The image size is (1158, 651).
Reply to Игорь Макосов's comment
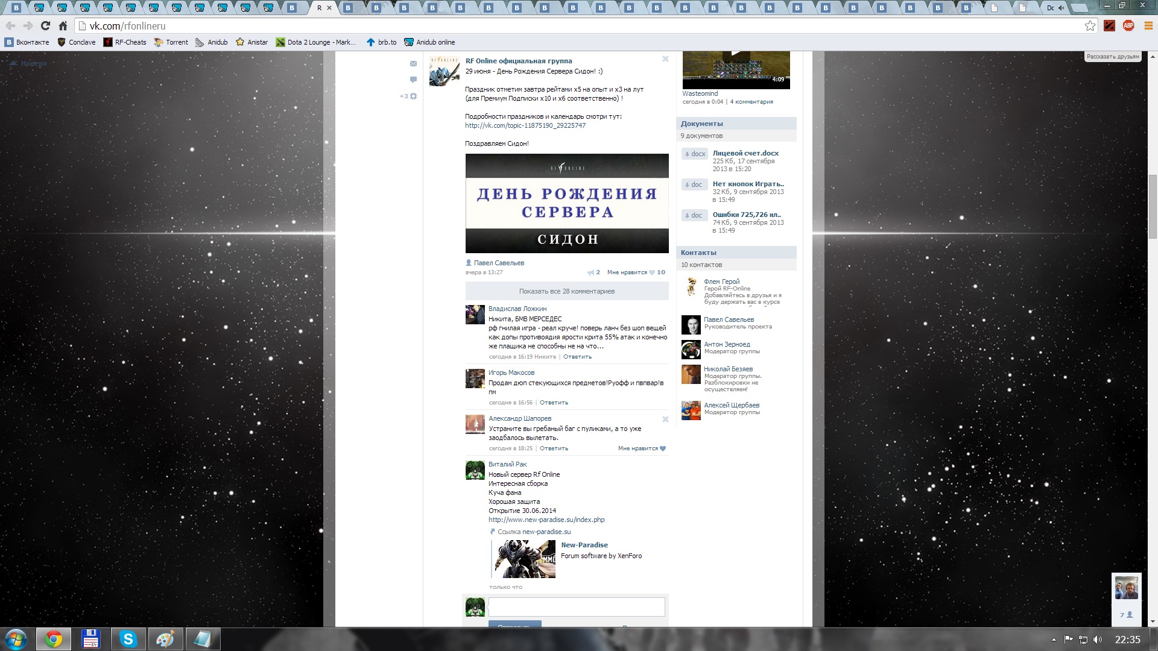[x=554, y=403]
